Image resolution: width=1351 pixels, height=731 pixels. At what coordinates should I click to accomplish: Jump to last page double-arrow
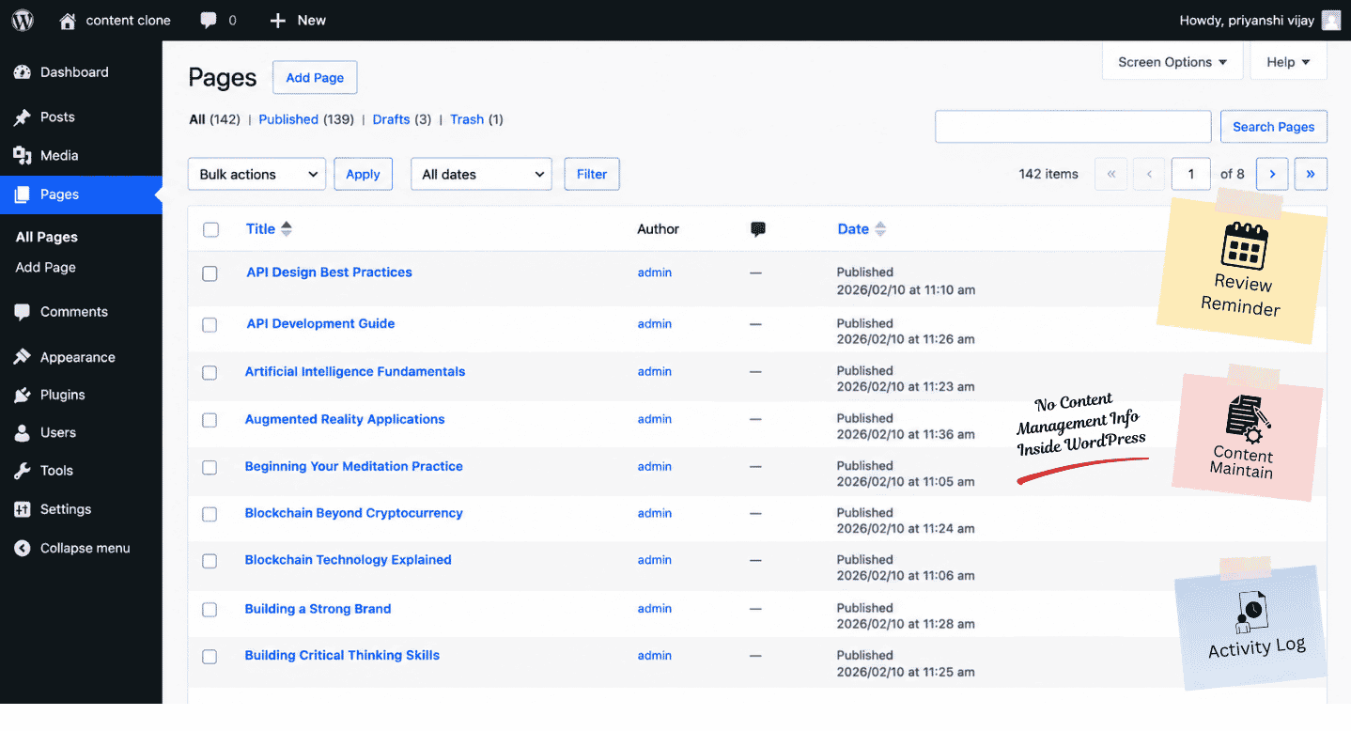click(x=1311, y=174)
